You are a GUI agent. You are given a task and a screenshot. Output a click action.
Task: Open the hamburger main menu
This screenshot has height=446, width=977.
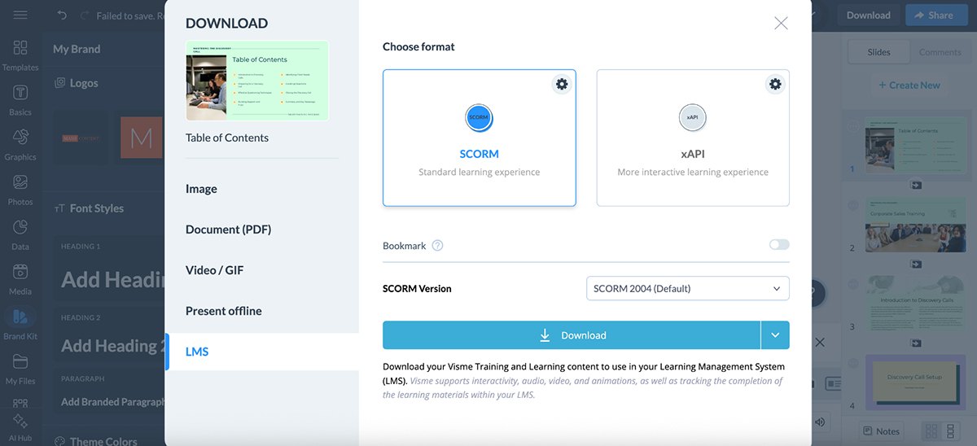(20, 15)
